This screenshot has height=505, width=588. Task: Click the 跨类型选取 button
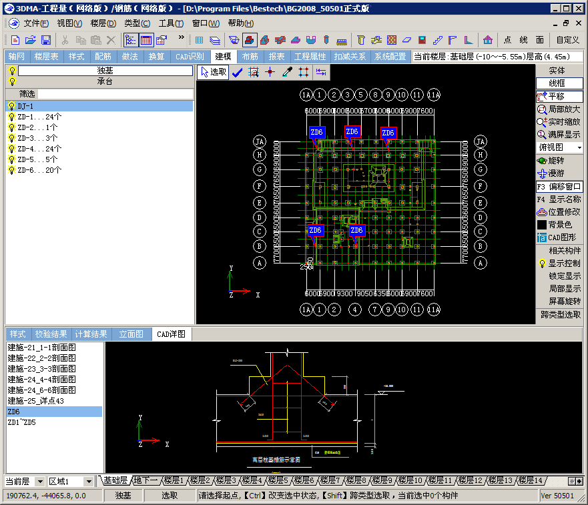[560, 315]
